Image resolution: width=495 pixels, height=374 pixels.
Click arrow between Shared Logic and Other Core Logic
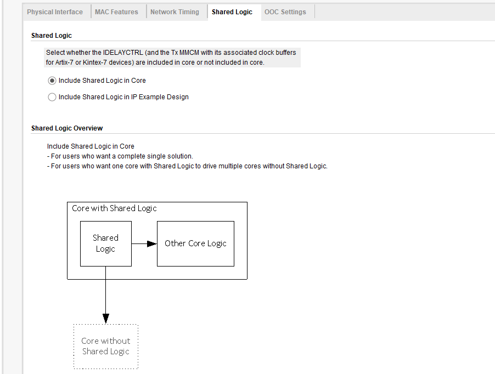pyautogui.click(x=144, y=243)
